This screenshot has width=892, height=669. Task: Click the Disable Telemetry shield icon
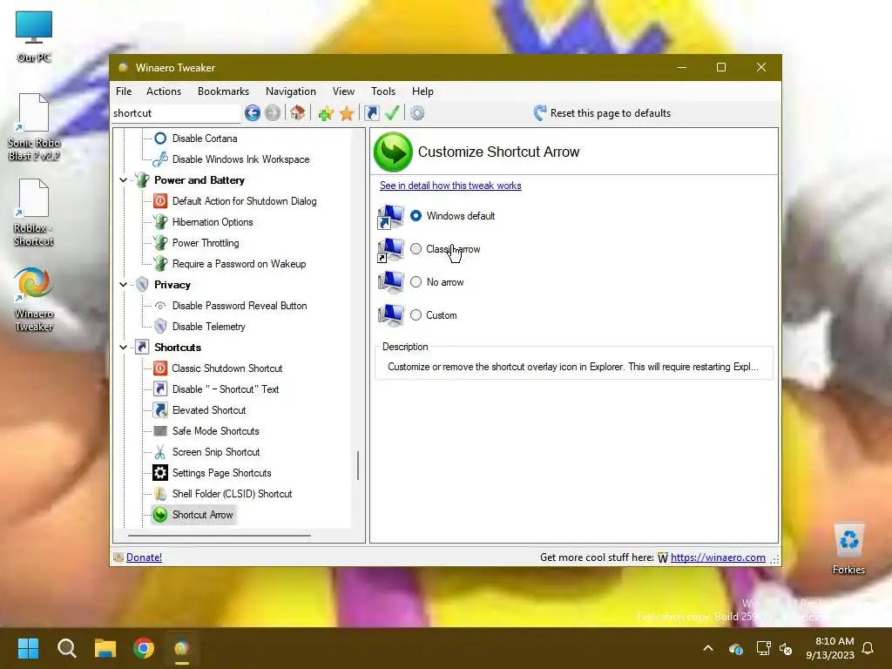point(160,327)
